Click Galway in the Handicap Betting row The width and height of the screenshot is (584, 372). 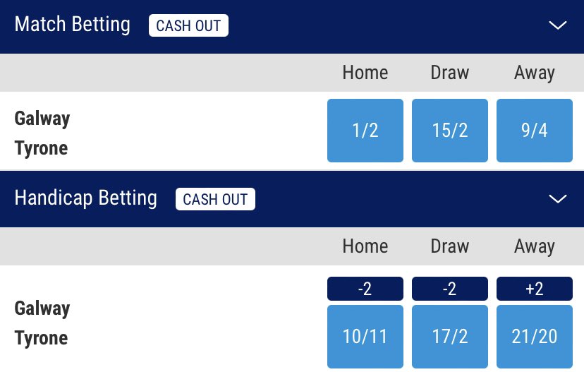click(42, 308)
